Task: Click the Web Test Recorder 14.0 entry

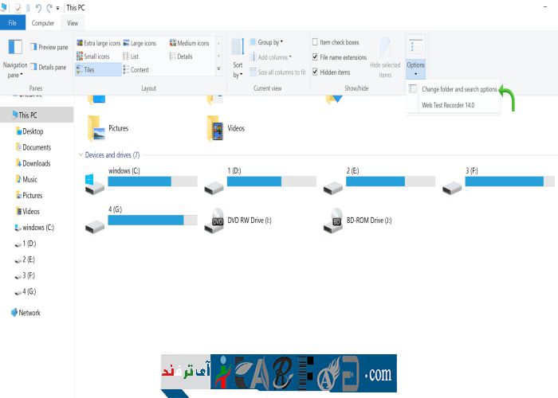Action: coord(447,104)
